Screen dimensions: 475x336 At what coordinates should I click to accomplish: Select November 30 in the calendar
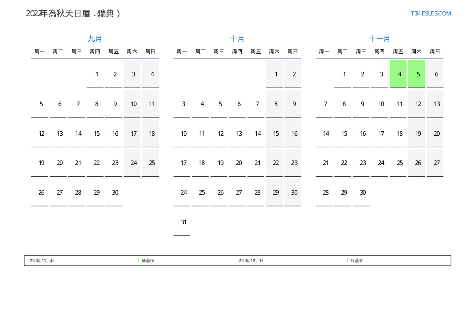tap(363, 193)
